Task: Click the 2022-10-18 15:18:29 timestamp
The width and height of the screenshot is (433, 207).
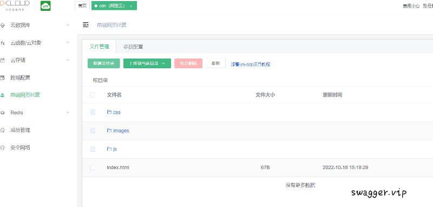Action: point(345,167)
